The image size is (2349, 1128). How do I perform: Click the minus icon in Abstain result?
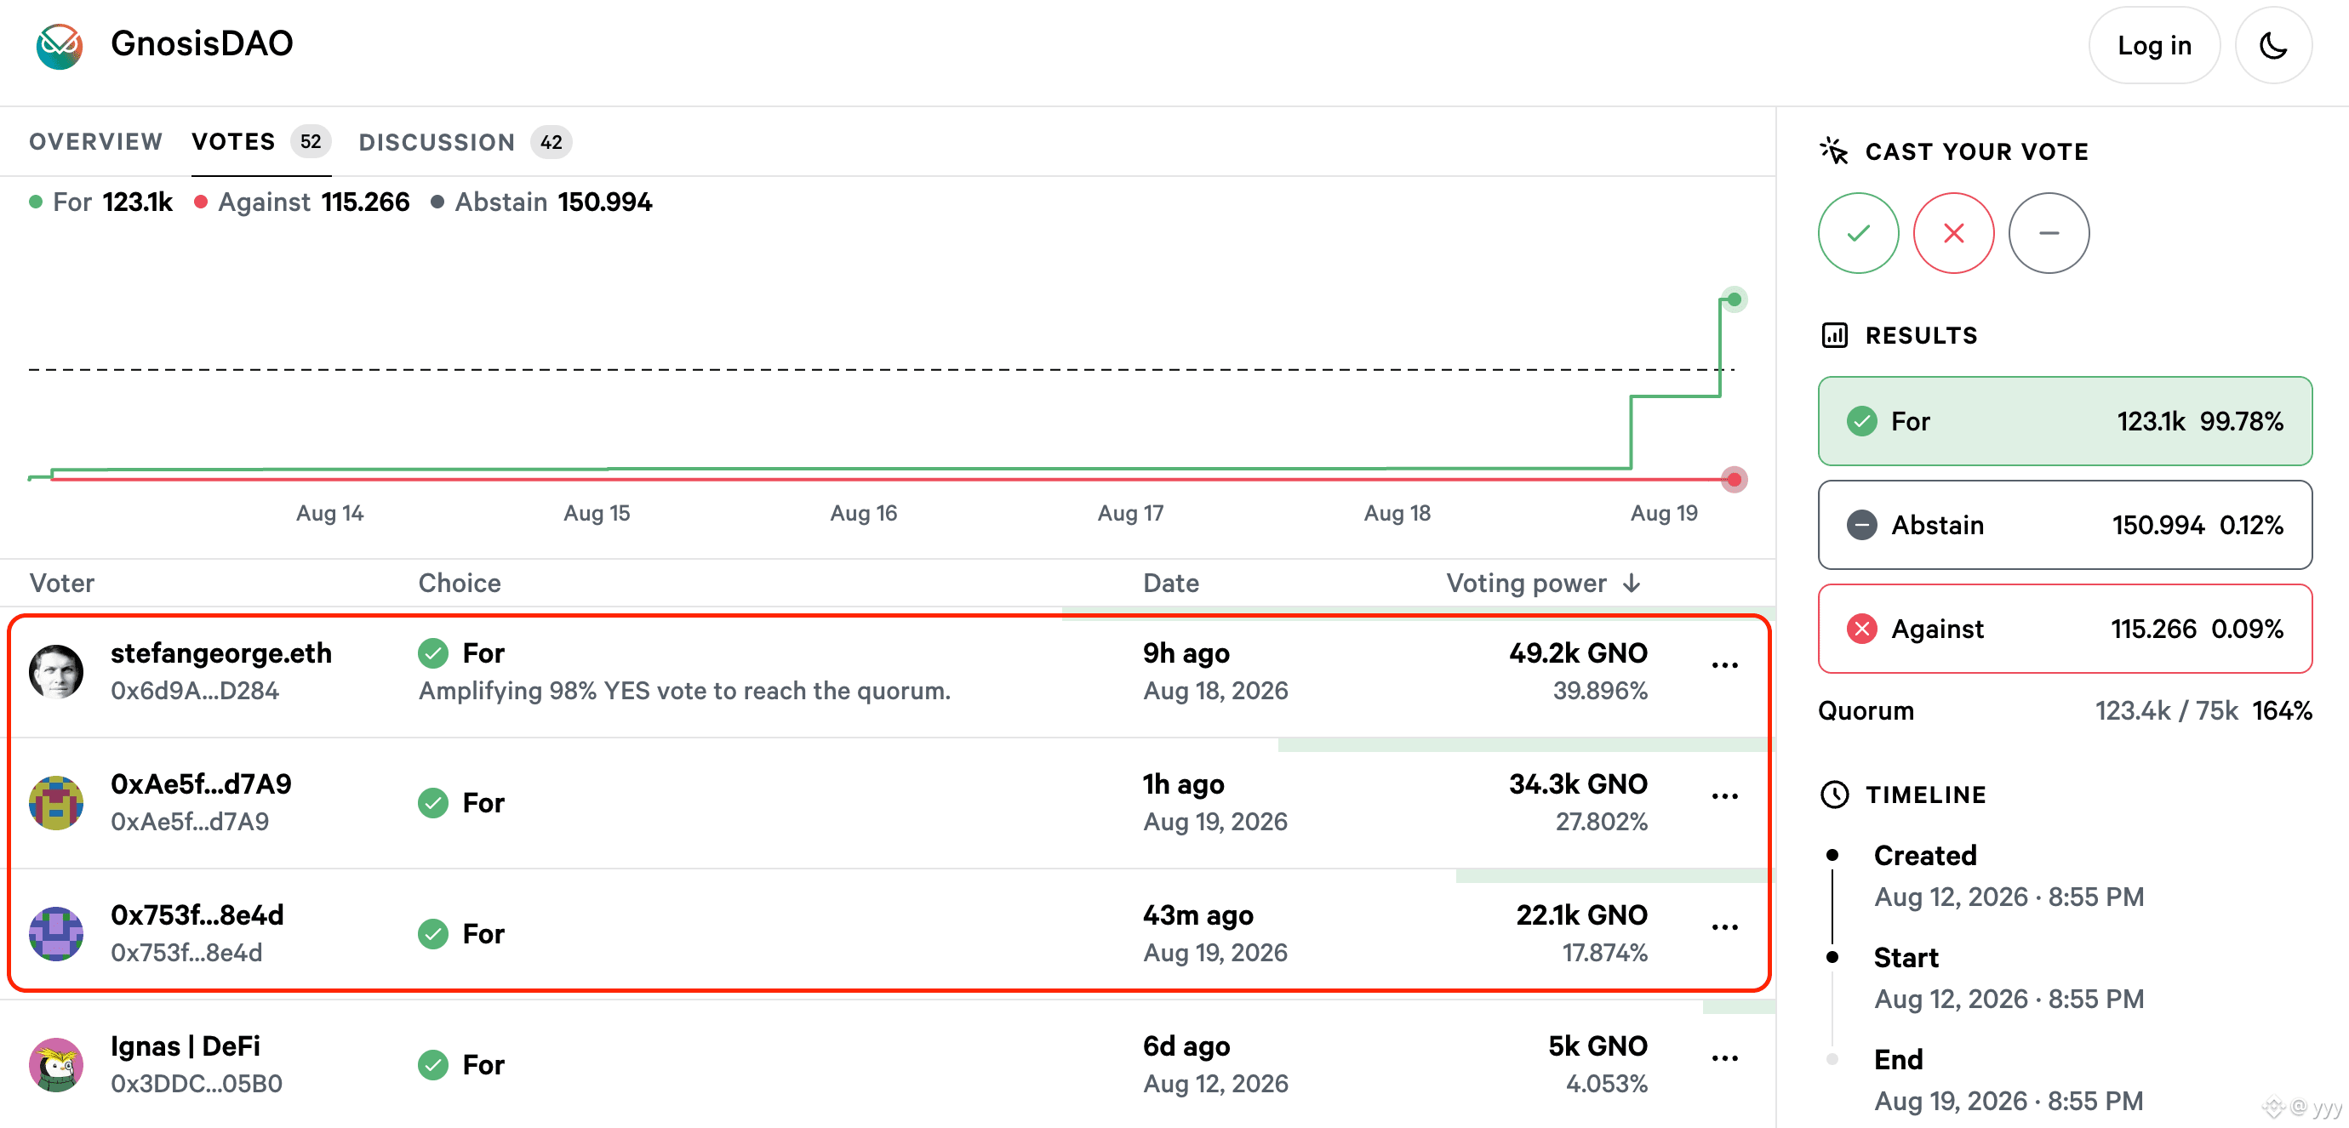1862,525
